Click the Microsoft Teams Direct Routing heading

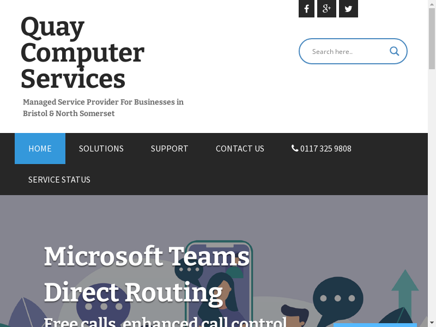tap(147, 274)
